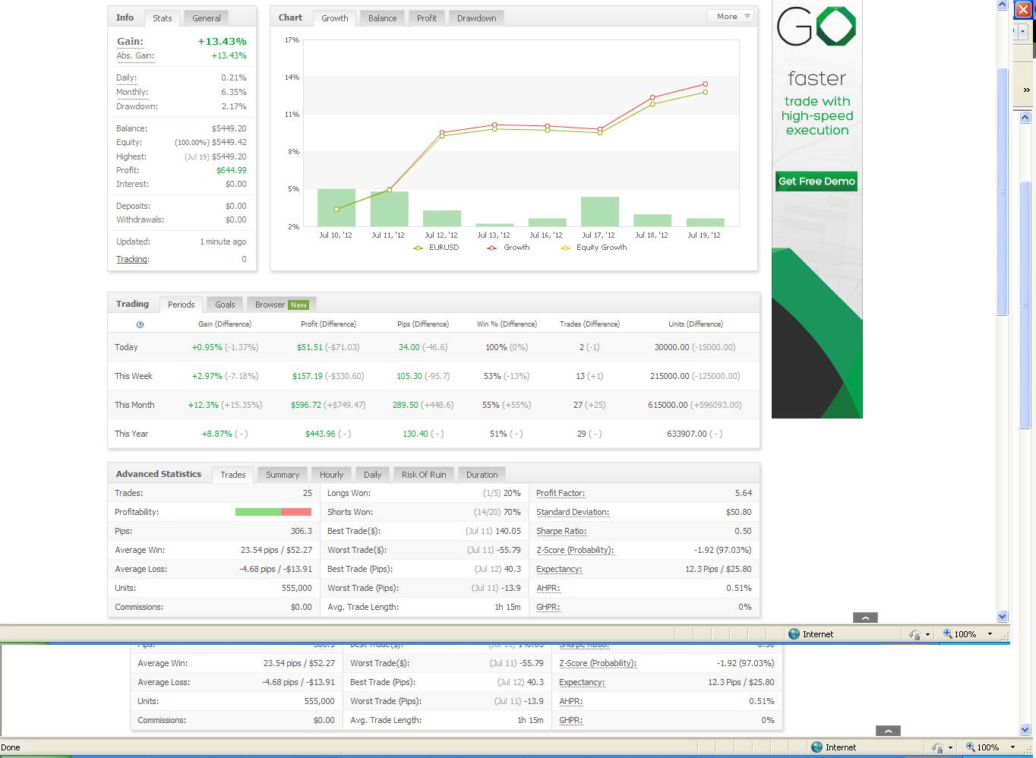This screenshot has width=1036, height=758.
Task: Open the zoom level dropdown arrow in lower status bar
Action: (x=1012, y=747)
